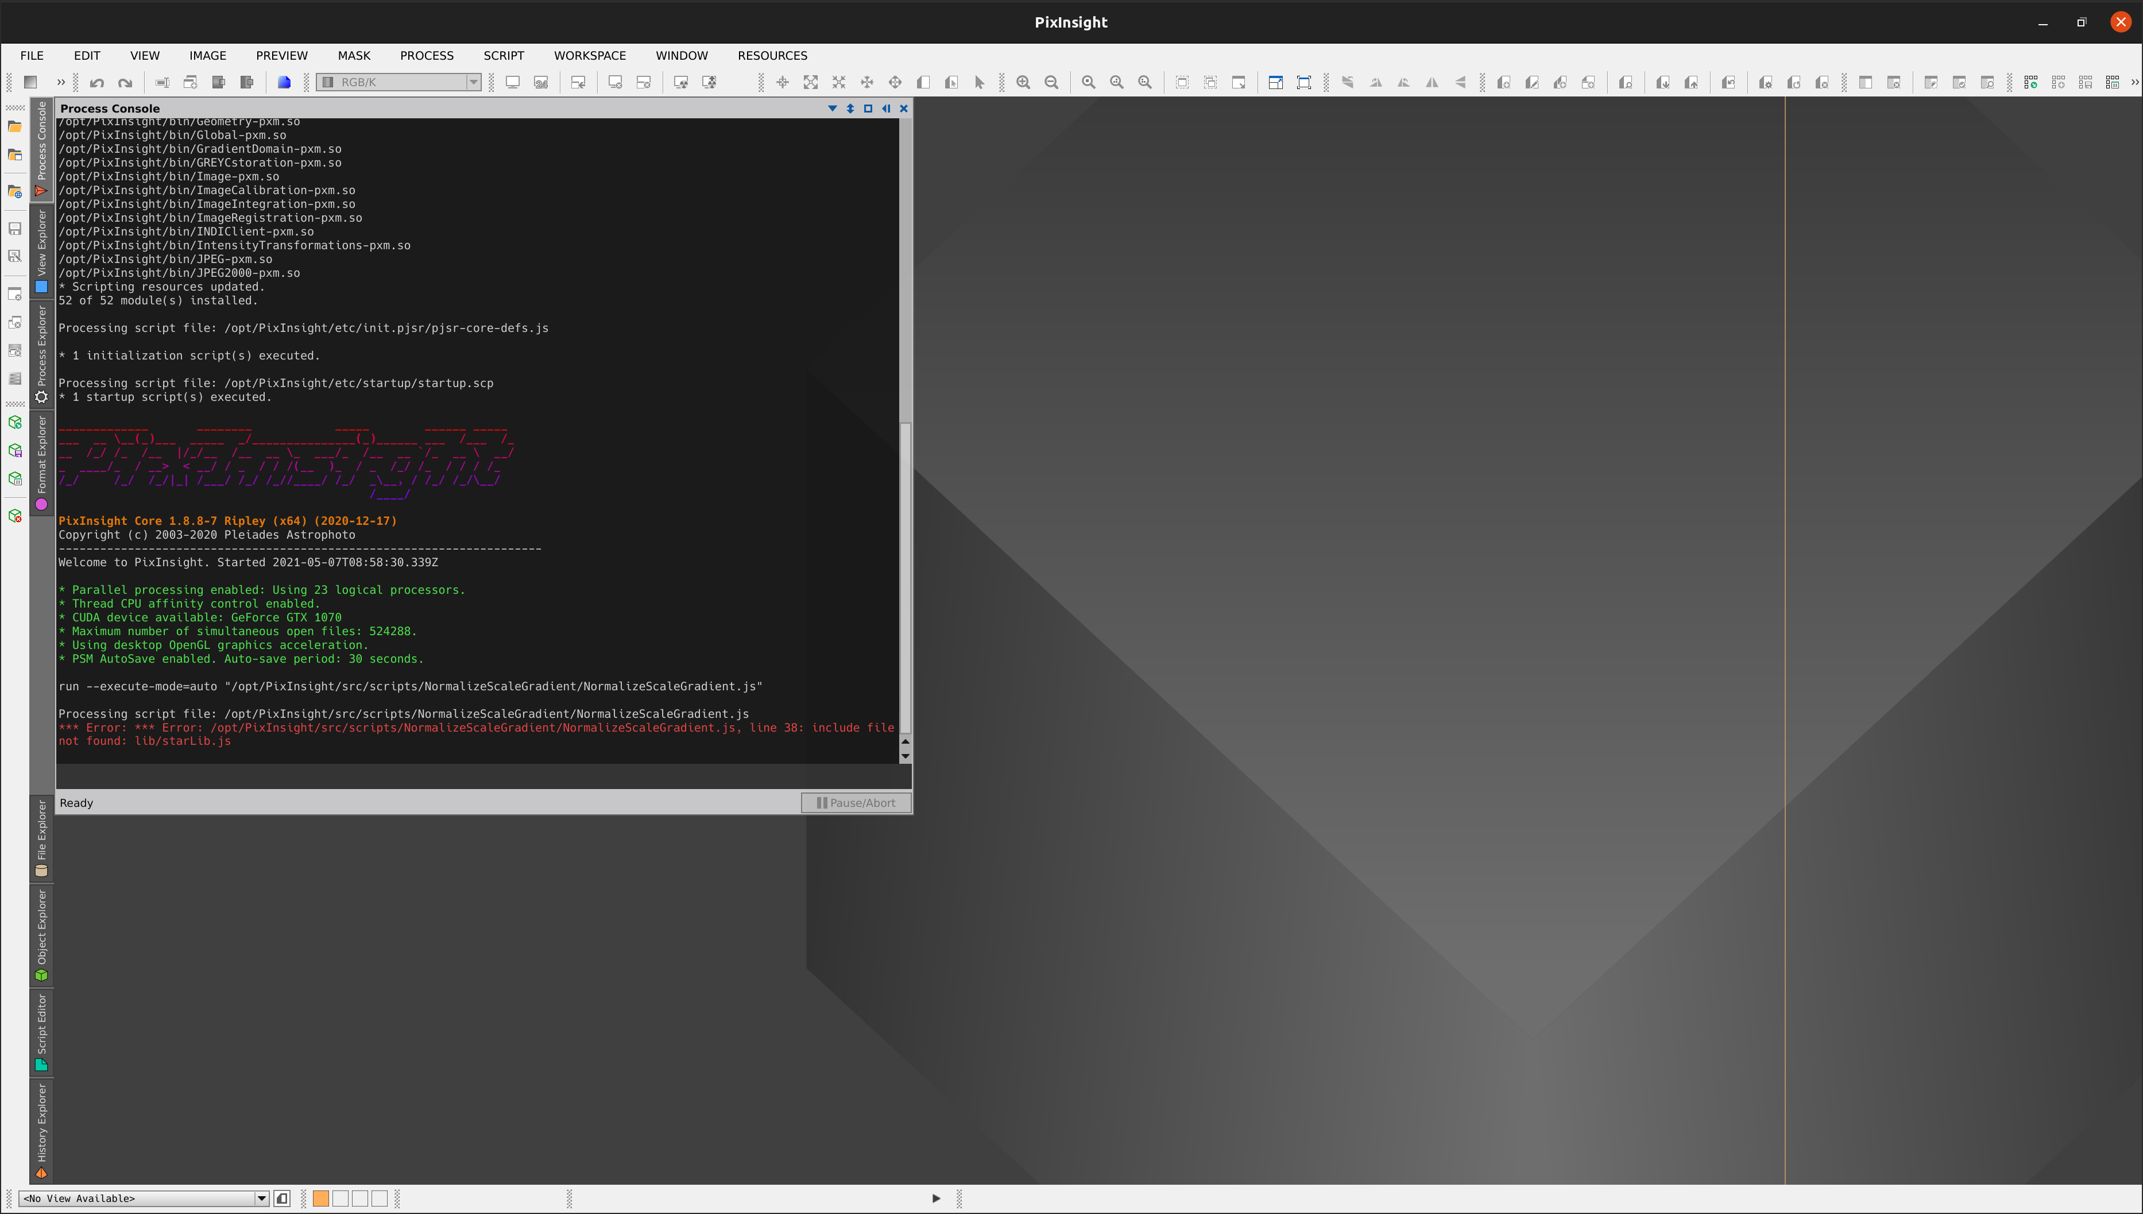This screenshot has width=2143, height=1214.
Task: Open the Open File folder icon in sidebar
Action: (x=15, y=126)
